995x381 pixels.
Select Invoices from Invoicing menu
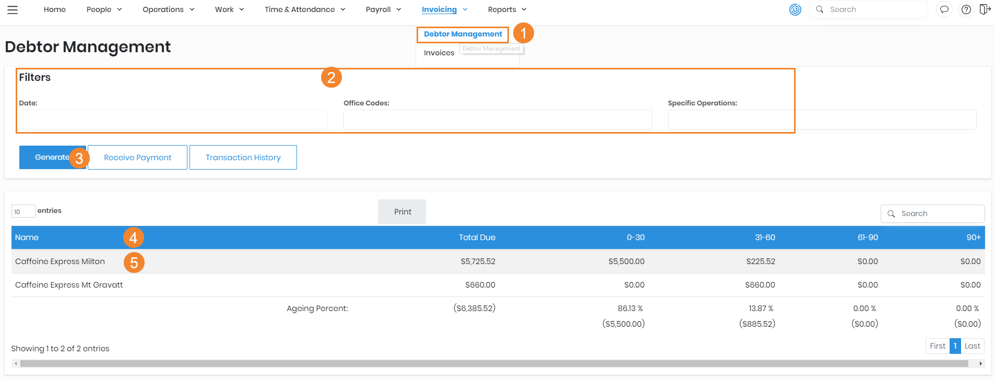[439, 53]
